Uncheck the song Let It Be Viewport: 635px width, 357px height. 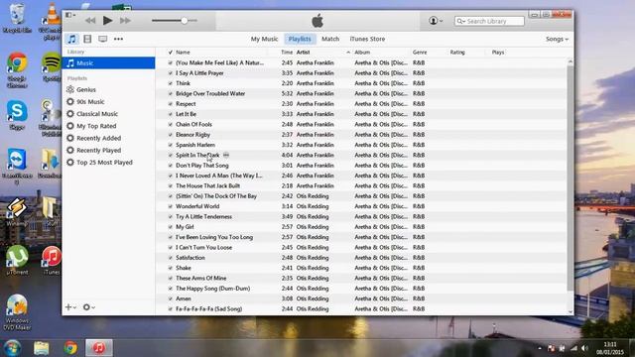[x=170, y=114]
